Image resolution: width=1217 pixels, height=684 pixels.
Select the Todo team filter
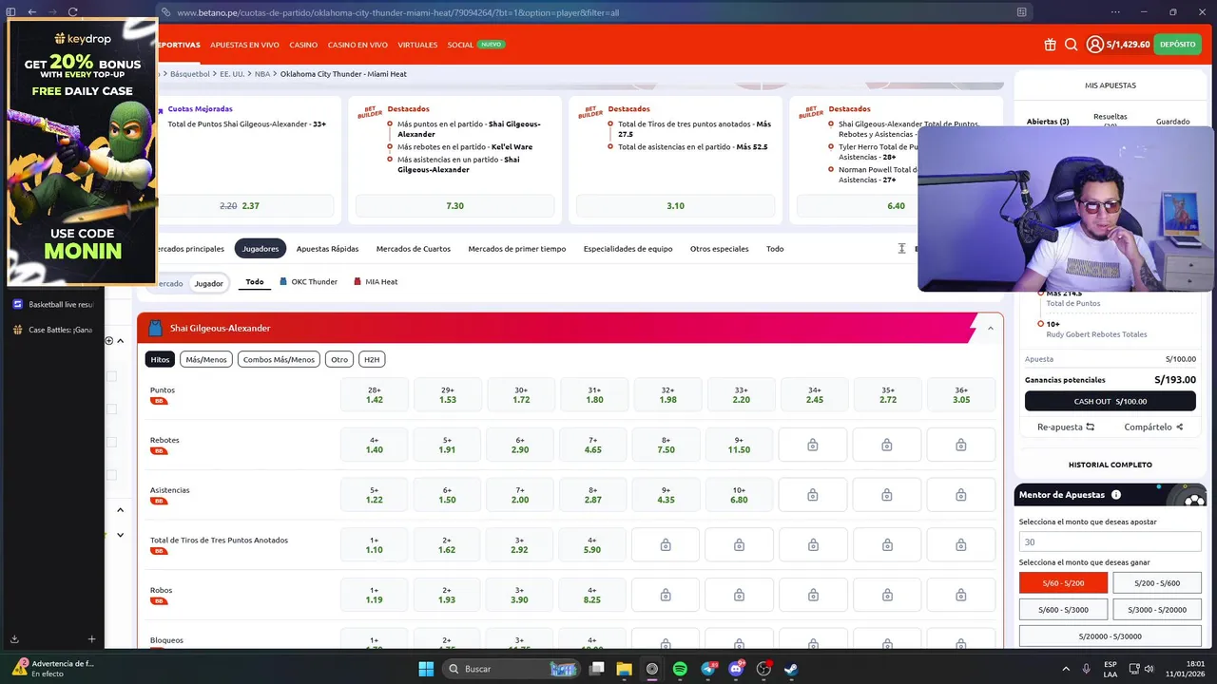point(255,282)
